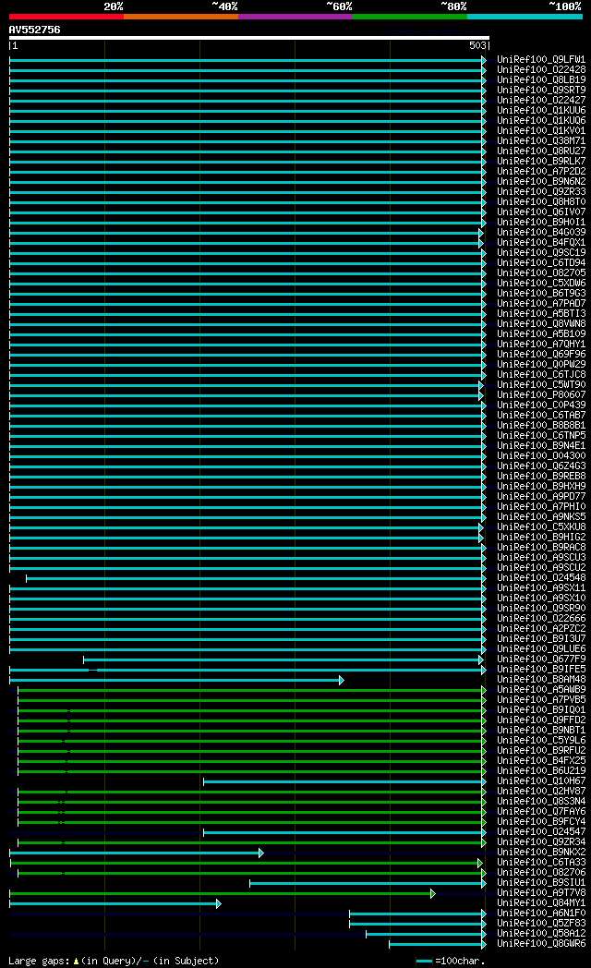Click the query end position 503
591x968 pixels.
[477, 45]
